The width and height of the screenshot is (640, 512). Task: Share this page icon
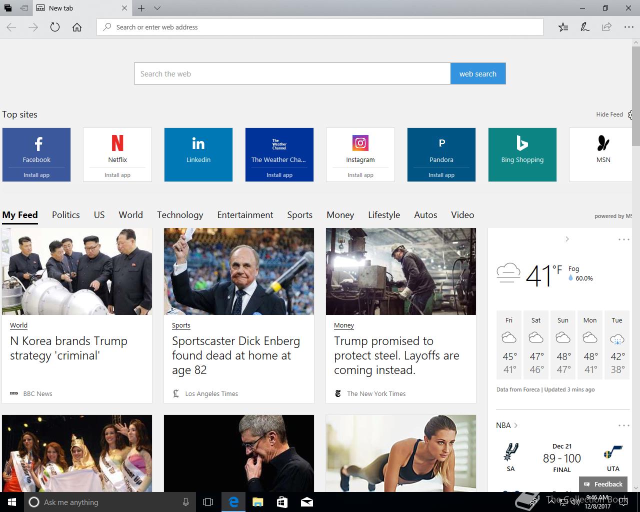pos(606,27)
